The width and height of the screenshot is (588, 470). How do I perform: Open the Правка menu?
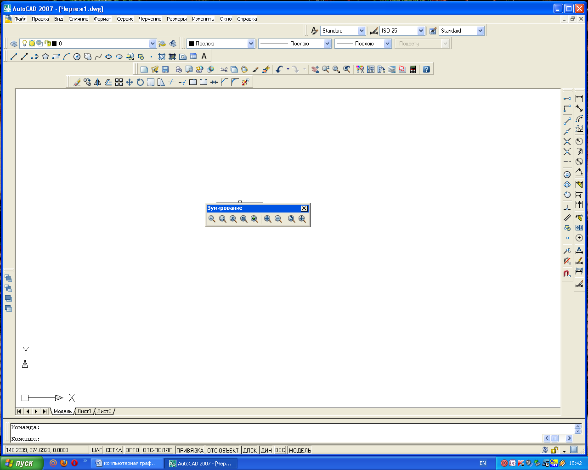point(40,19)
